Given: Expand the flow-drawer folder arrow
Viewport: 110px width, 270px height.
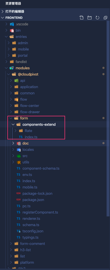Looking at the screenshot, I should click(x=11, y=112).
